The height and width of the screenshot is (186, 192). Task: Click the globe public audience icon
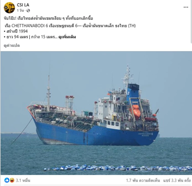28,11
